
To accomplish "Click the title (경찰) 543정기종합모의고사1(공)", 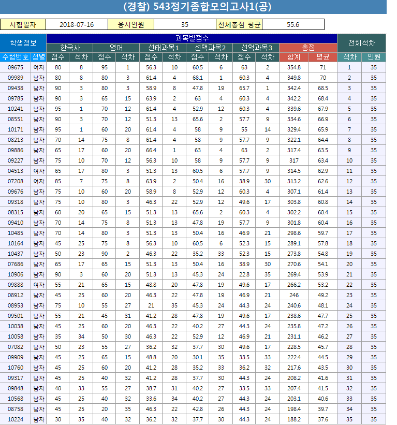I will click(x=197, y=7).
